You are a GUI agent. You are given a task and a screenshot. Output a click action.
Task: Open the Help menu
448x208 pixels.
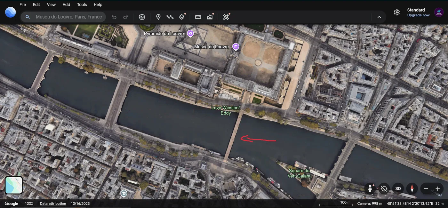pyautogui.click(x=98, y=4)
